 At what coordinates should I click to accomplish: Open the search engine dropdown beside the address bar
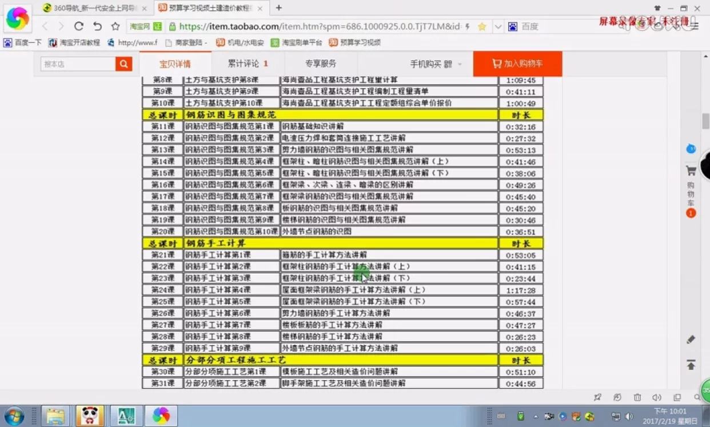[x=499, y=26]
